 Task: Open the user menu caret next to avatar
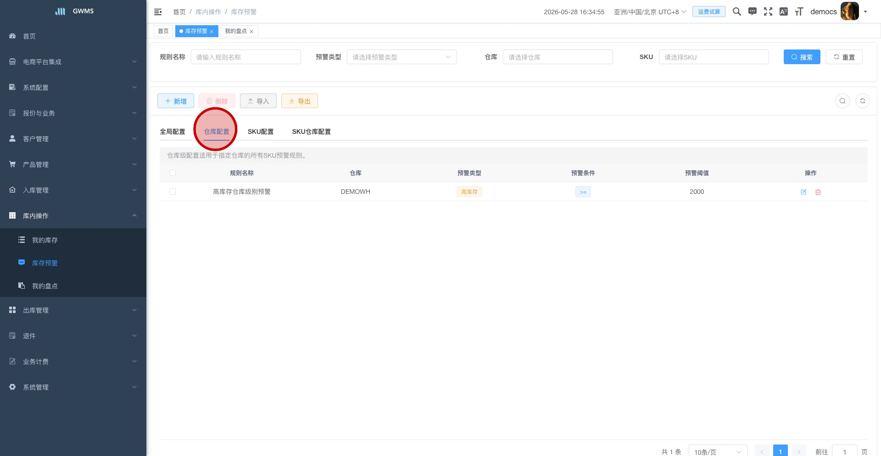pyautogui.click(x=865, y=12)
